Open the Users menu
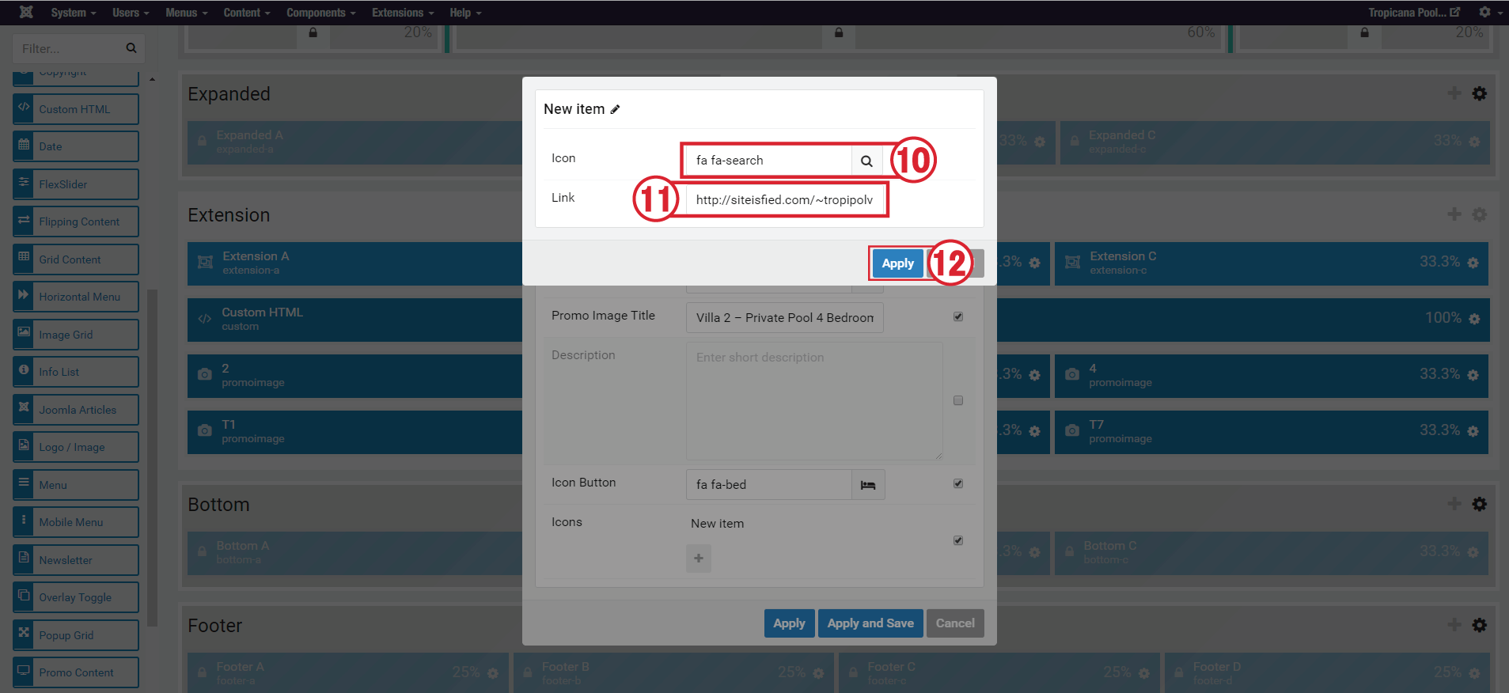 (131, 13)
